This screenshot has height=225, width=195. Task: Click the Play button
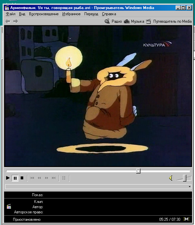(x=8, y=178)
